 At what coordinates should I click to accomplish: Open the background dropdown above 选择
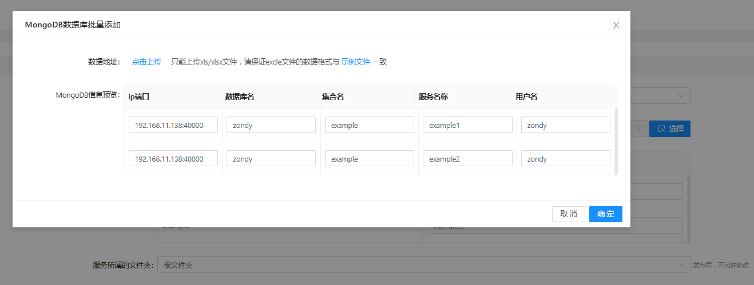click(660, 95)
